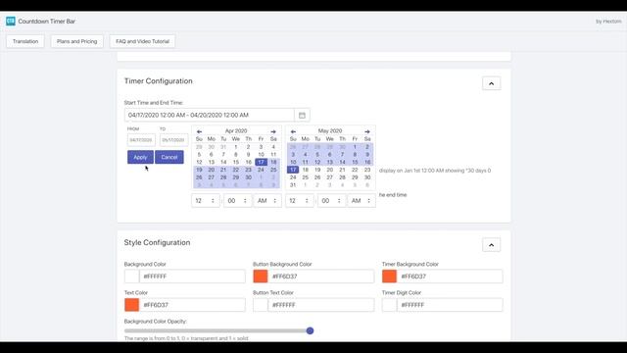This screenshot has width=627, height=353.
Task: Go to previous month on May calendar
Action: point(293,131)
